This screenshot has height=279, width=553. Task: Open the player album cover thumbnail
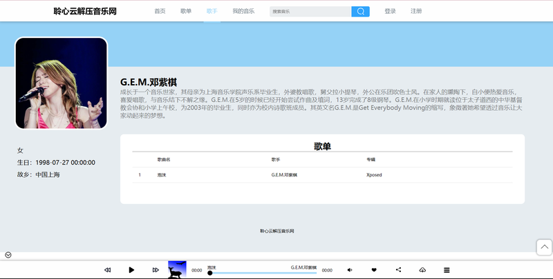point(177,270)
